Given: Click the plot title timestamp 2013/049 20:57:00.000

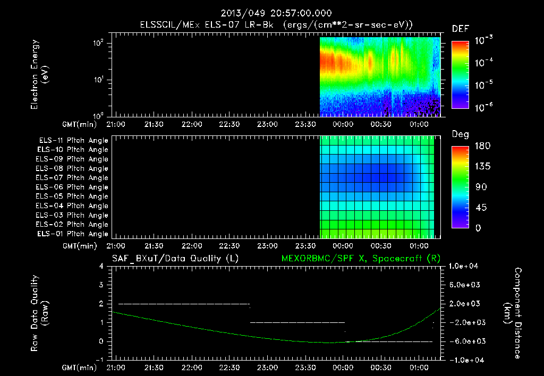Looking at the screenshot, I should [x=276, y=13].
